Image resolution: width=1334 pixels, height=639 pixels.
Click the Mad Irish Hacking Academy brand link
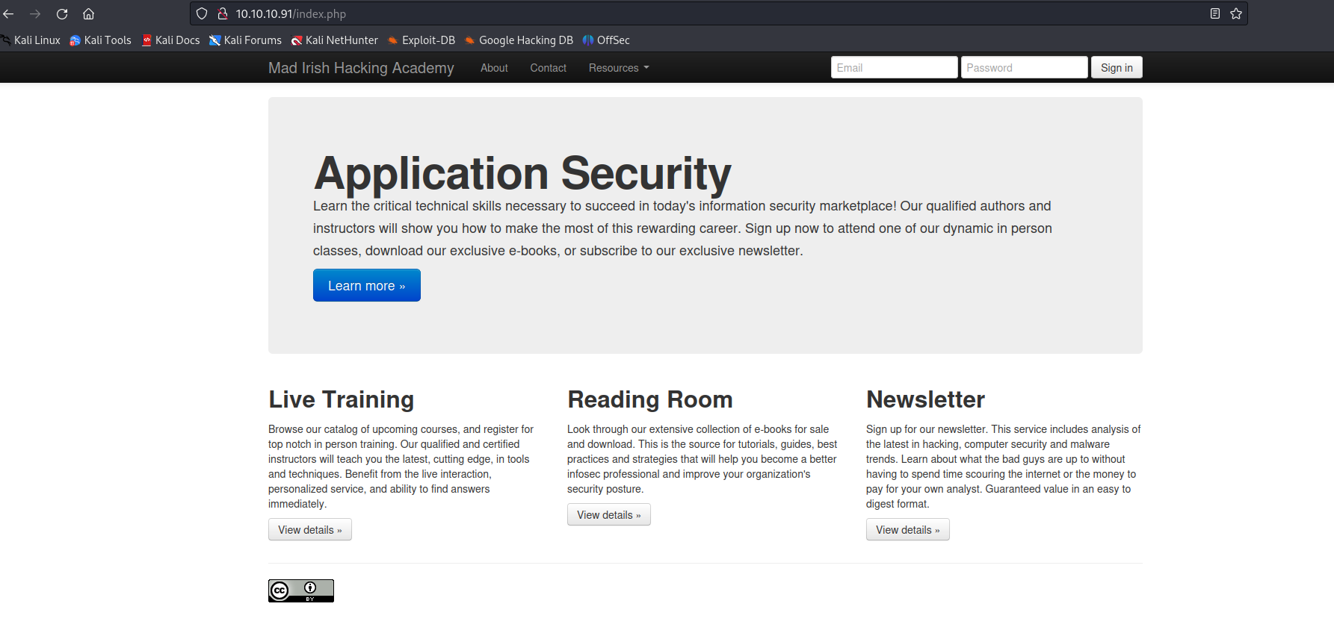tap(361, 68)
